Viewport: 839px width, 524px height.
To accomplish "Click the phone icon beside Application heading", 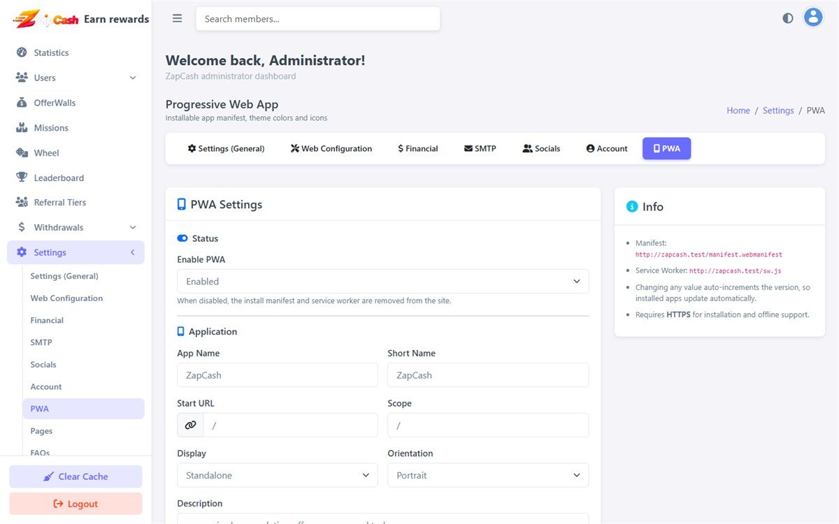I will pyautogui.click(x=181, y=331).
